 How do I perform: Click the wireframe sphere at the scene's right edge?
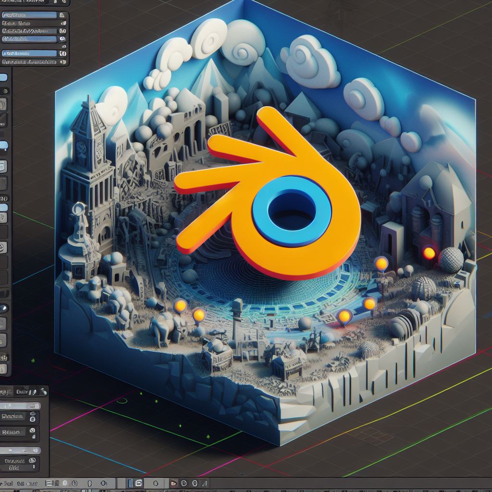coord(451,260)
